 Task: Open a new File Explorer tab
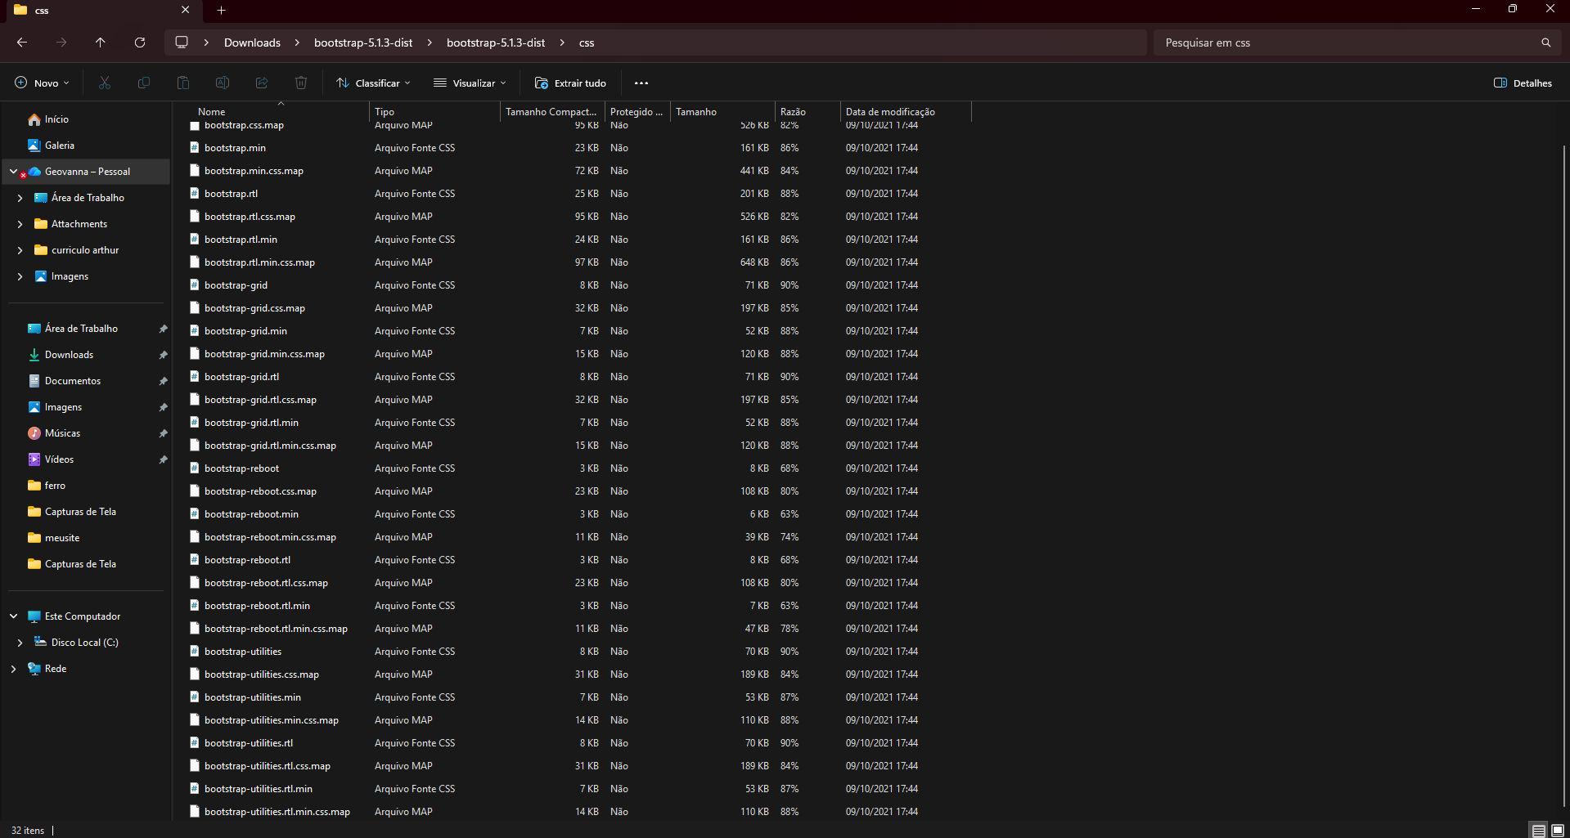point(221,10)
